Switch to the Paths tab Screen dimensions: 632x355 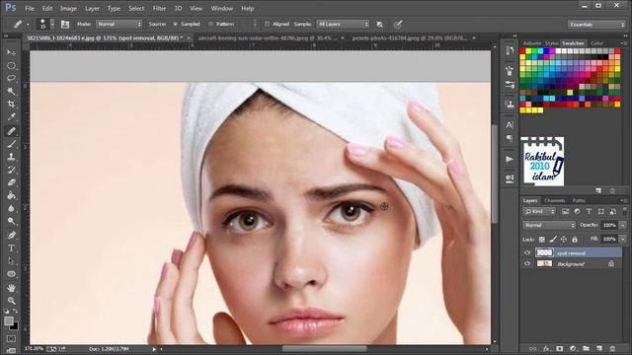click(579, 200)
